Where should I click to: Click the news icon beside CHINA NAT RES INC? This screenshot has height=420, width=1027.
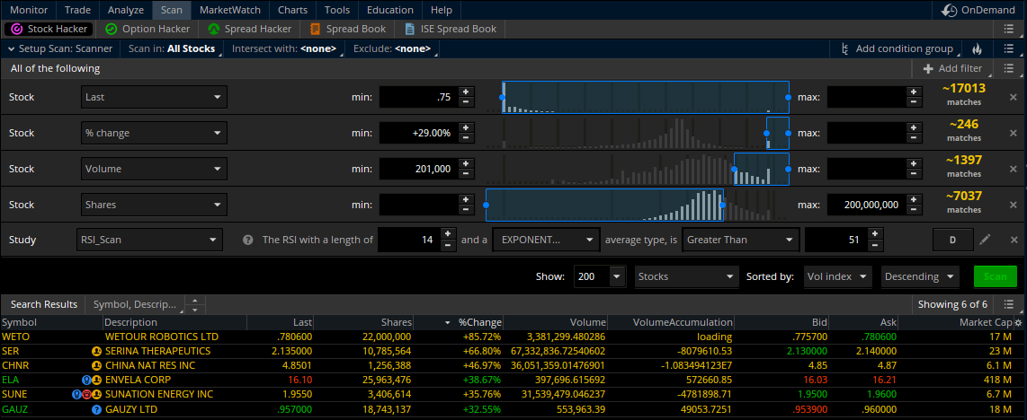coord(96,365)
